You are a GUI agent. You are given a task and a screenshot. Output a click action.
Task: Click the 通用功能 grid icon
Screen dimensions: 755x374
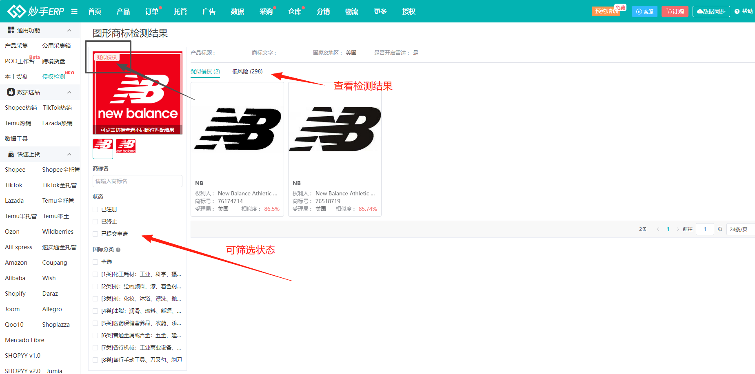pos(11,30)
